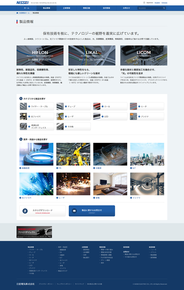Open the ロール category card
This screenshot has width=184, height=290.
[x=110, y=106]
